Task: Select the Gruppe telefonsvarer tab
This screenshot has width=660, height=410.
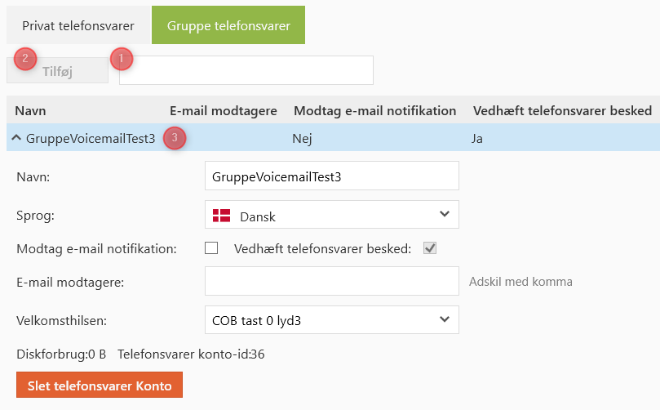Action: tap(228, 25)
